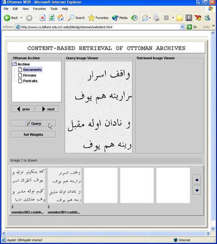Image resolution: width=217 pixels, height=244 pixels.
Task: Click the Internet zone status icon
Action: tap(175, 240)
